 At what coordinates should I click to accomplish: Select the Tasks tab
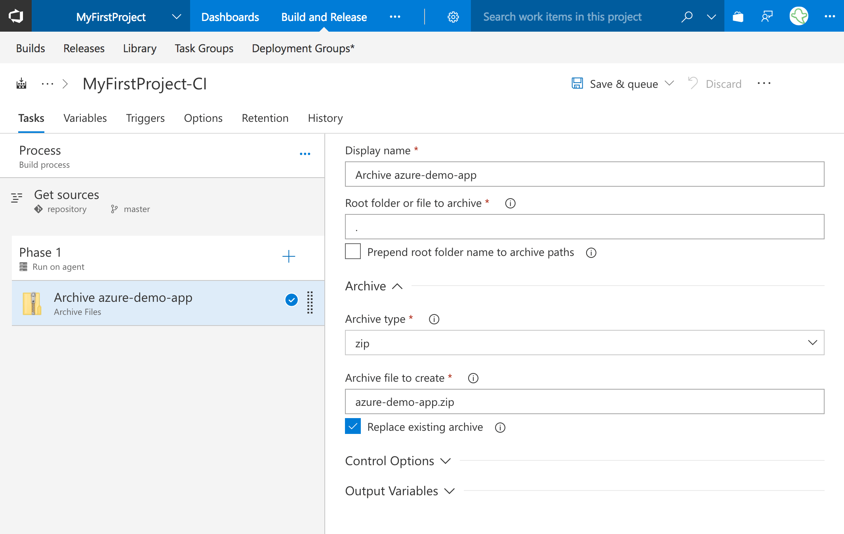pos(31,118)
